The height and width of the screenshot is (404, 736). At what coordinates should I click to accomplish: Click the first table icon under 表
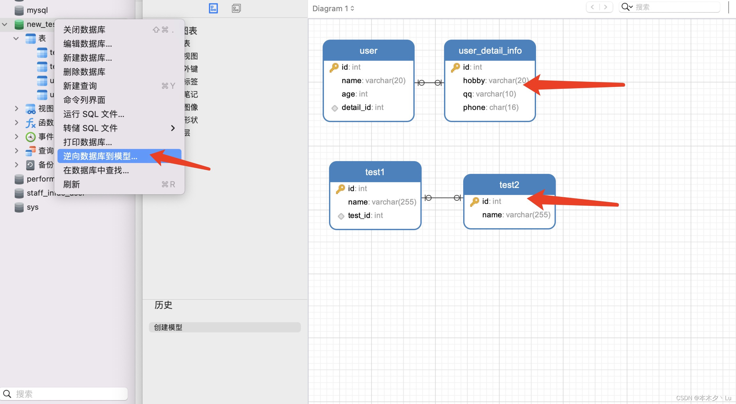tap(42, 52)
